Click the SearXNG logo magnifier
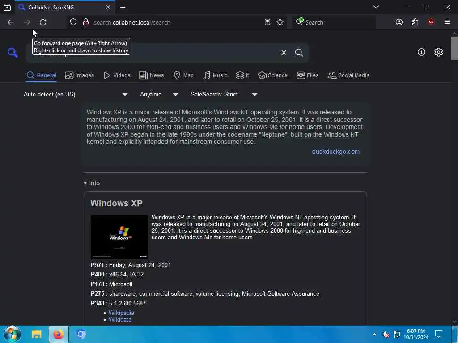This screenshot has width=458, height=343. click(13, 53)
